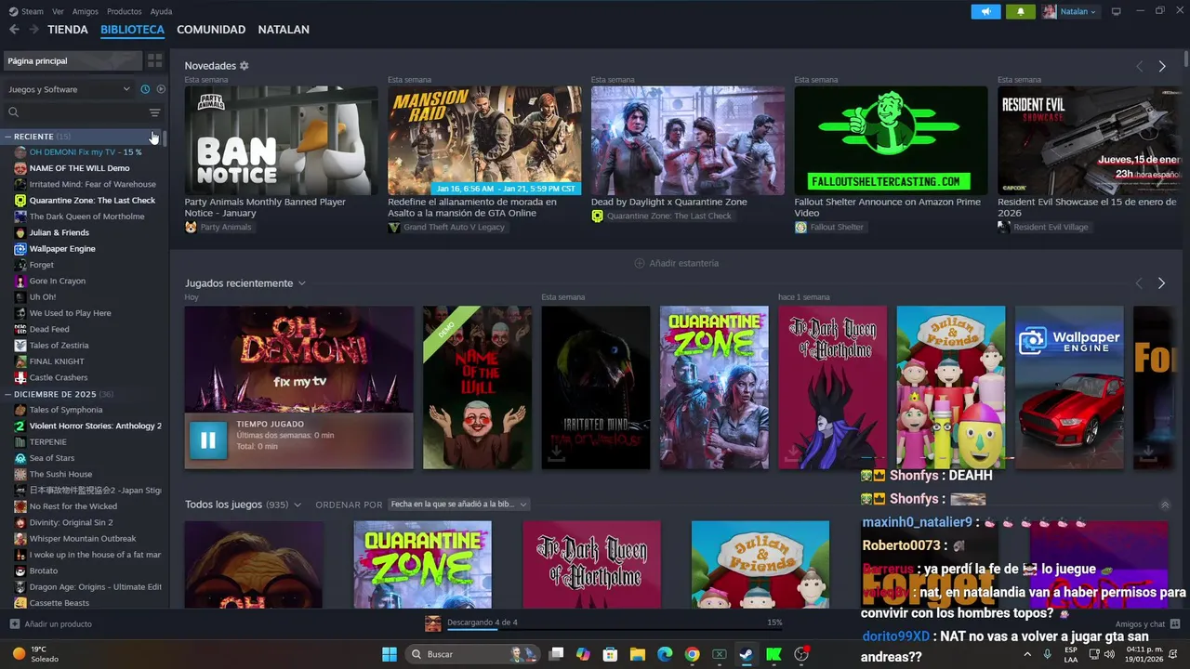Toggle sort by recent activity clock icon
Image resolution: width=1190 pixels, height=669 pixels.
tap(145, 89)
